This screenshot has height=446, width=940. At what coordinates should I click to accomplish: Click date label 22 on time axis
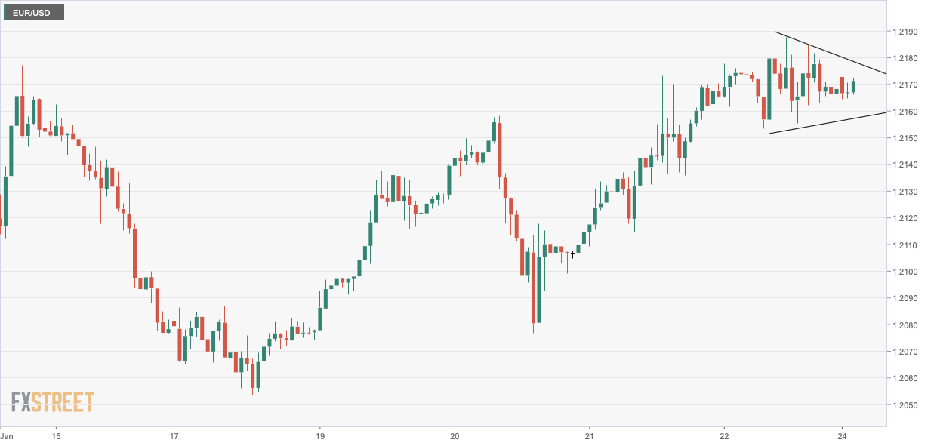pos(724,436)
